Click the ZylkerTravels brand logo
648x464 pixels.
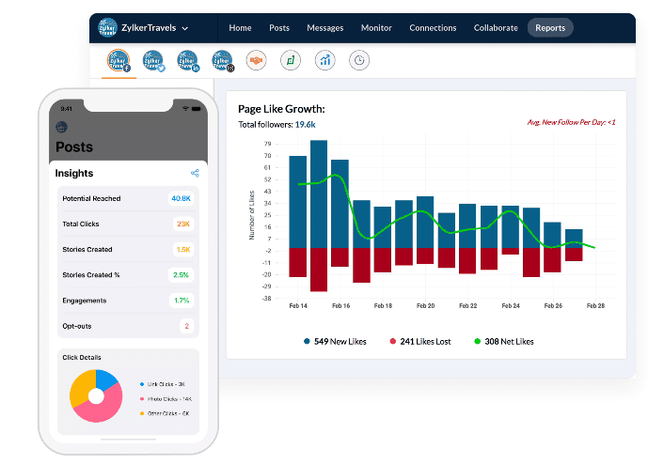click(107, 28)
